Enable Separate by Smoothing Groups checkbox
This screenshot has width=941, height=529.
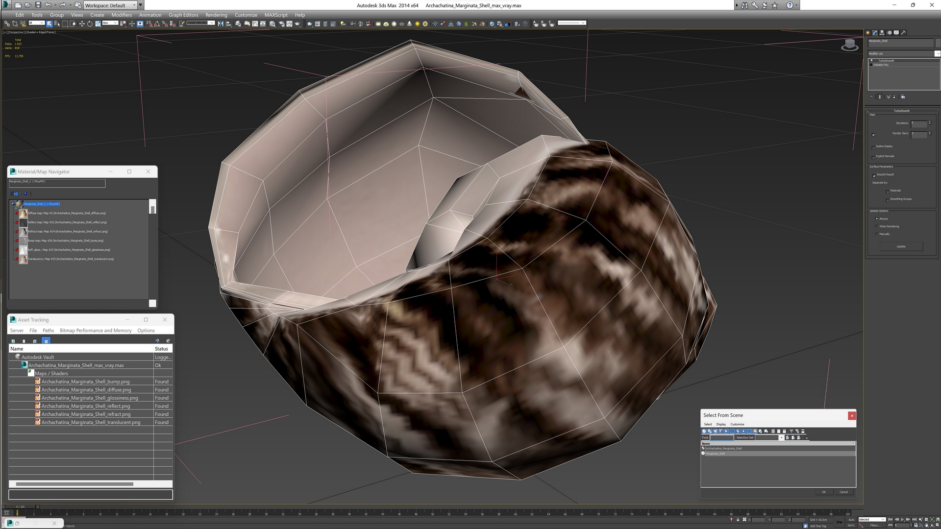[x=888, y=200]
